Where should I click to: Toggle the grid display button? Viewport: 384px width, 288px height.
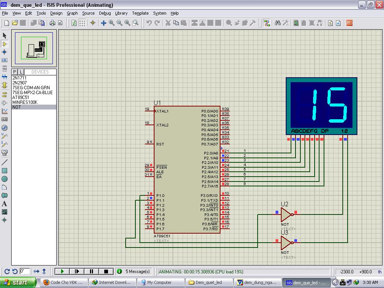[82, 23]
